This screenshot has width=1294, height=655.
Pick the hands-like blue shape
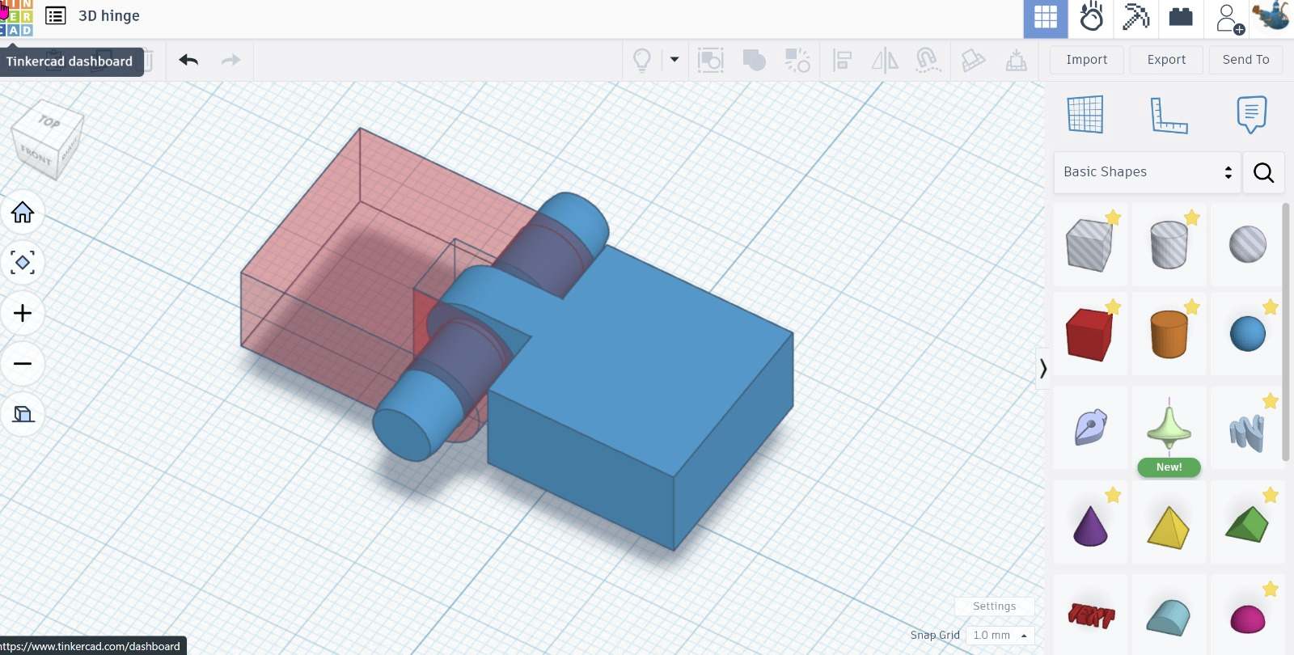point(1247,432)
